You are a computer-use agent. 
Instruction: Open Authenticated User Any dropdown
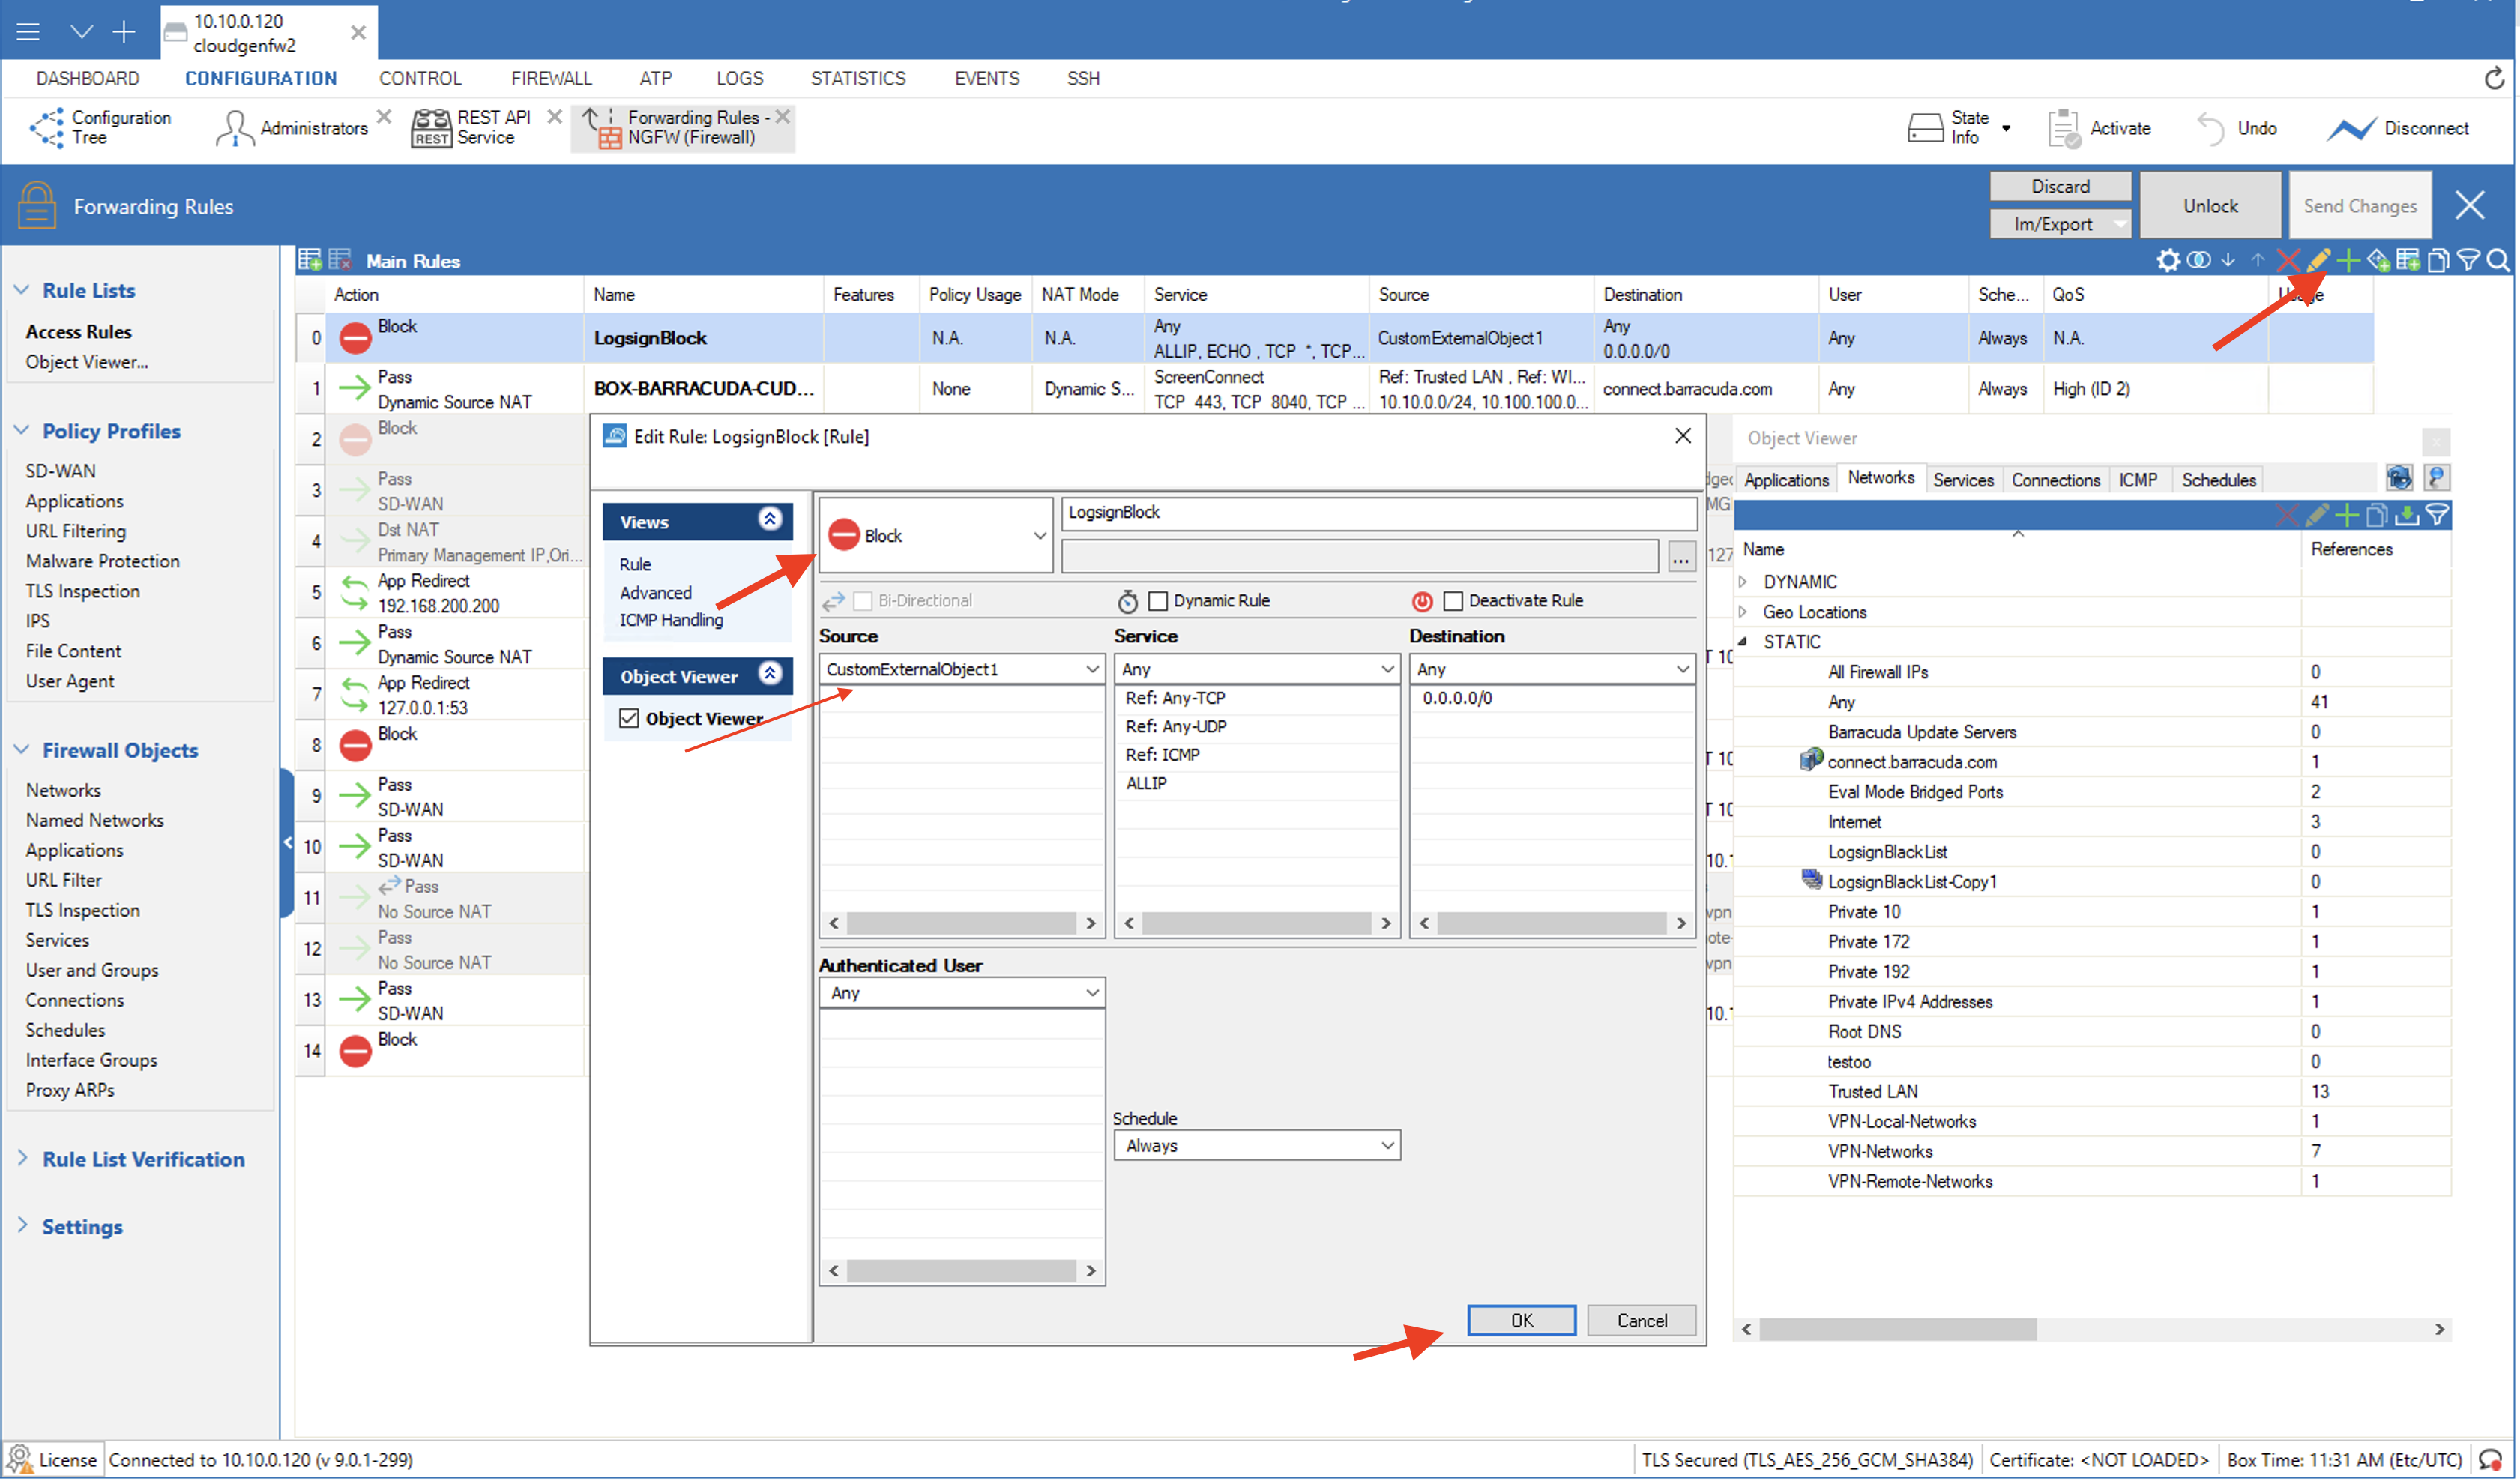[962, 993]
